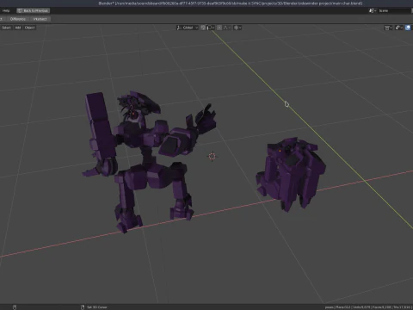Open the Help menu
The height and width of the screenshot is (310, 413).
point(6,10)
